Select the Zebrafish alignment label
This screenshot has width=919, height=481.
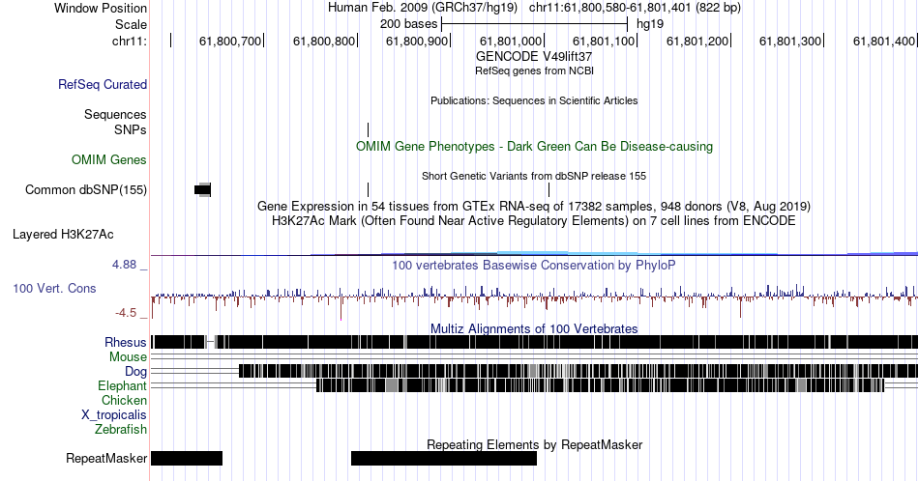click(x=121, y=430)
